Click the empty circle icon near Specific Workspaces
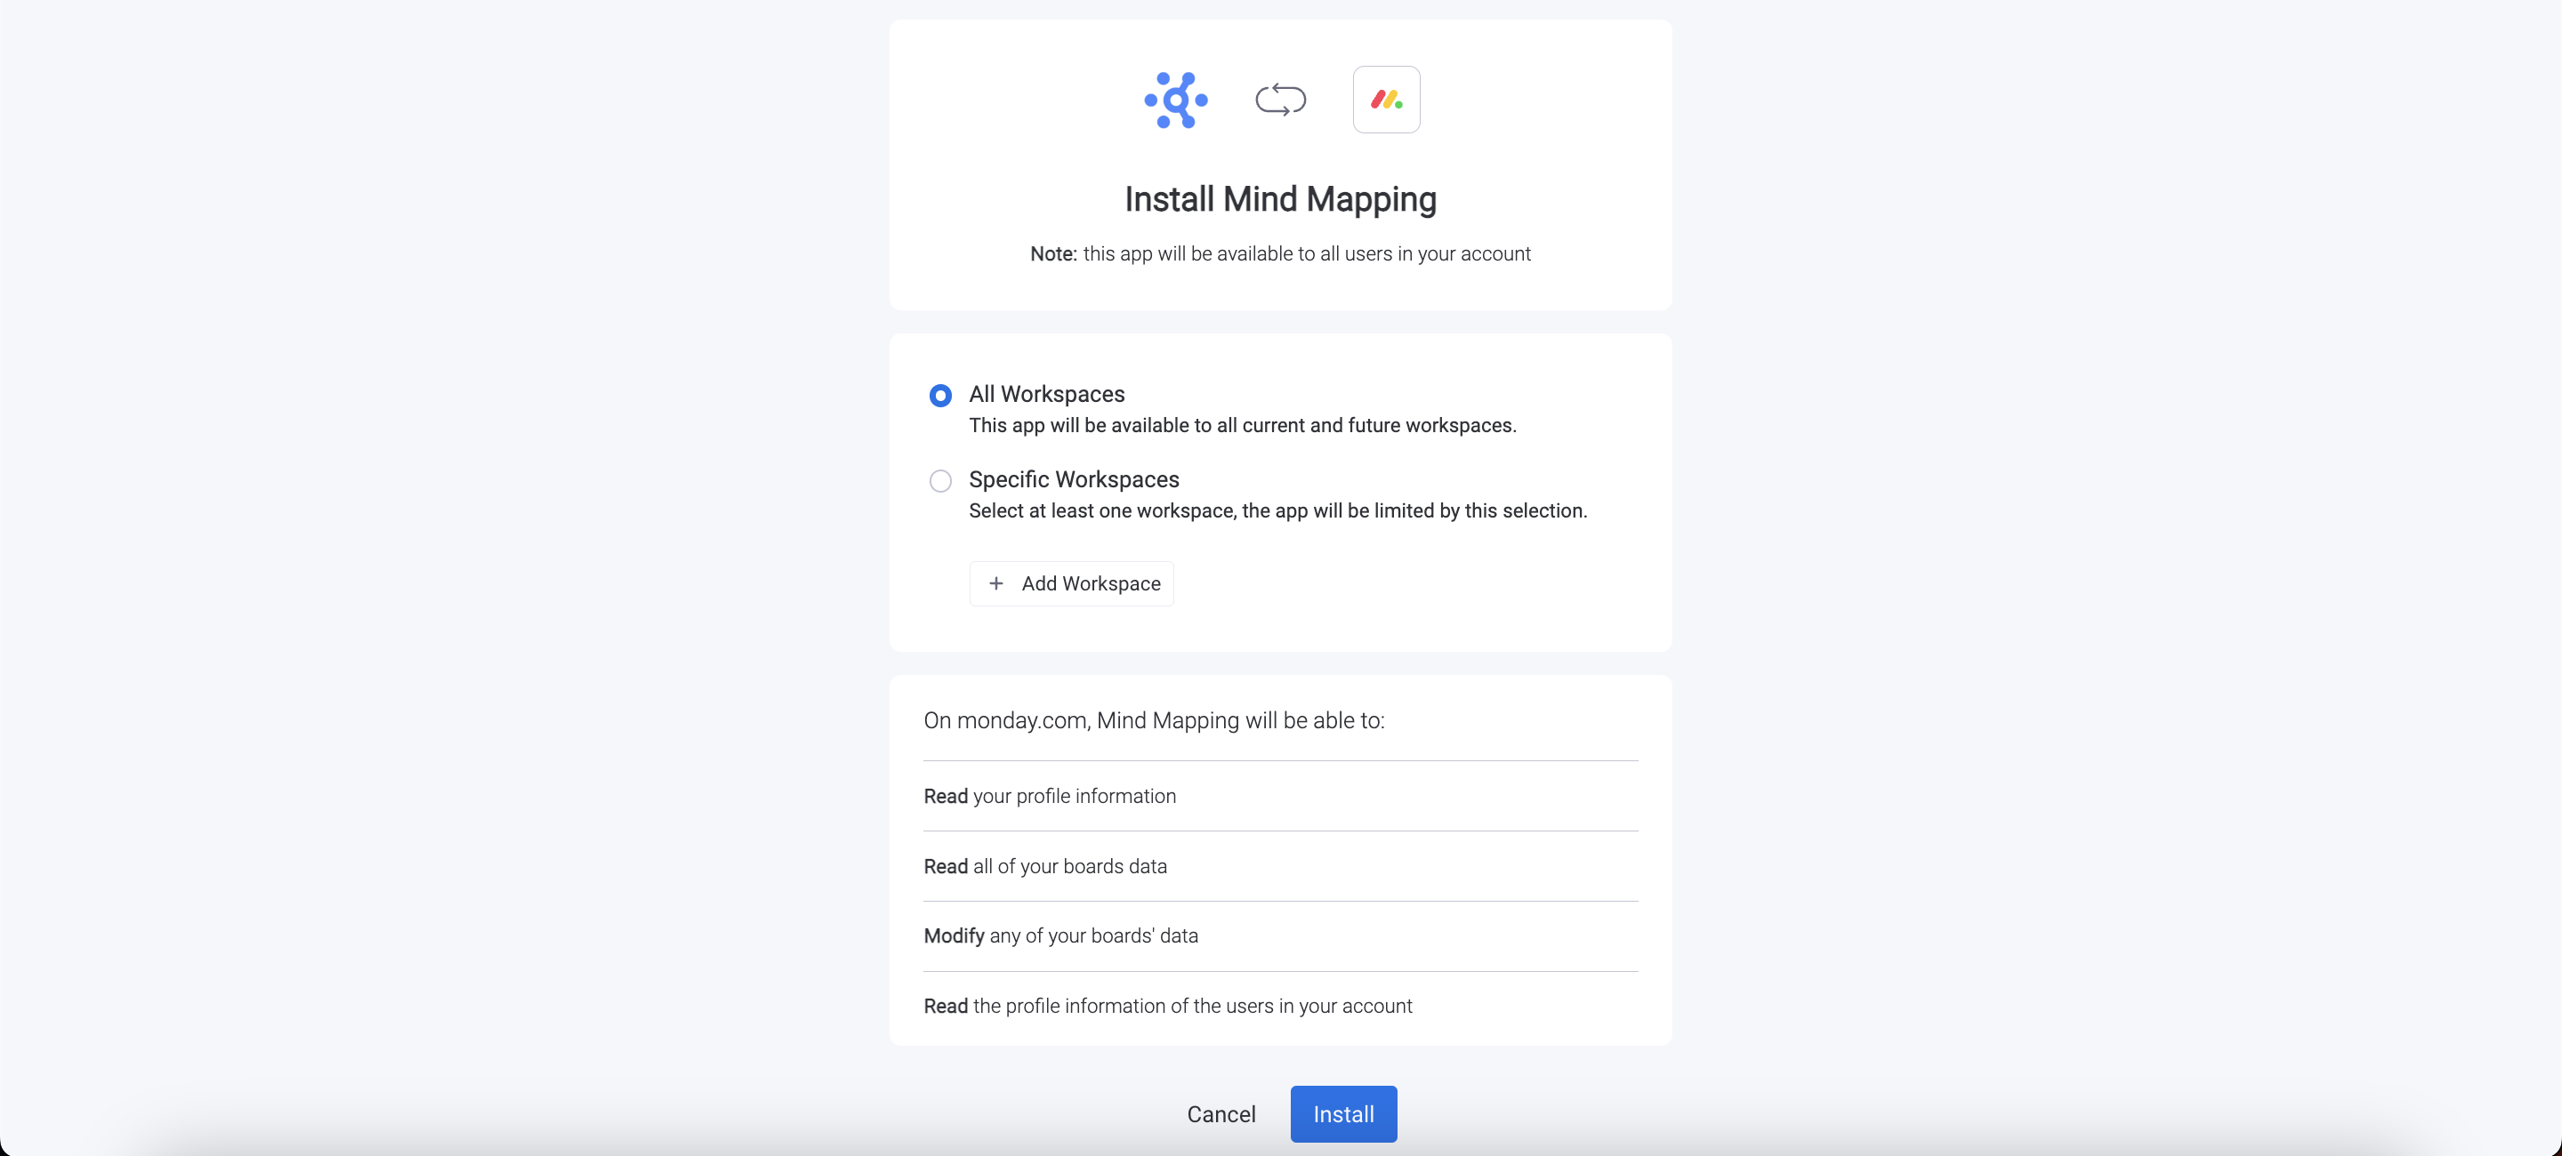 pos(939,480)
